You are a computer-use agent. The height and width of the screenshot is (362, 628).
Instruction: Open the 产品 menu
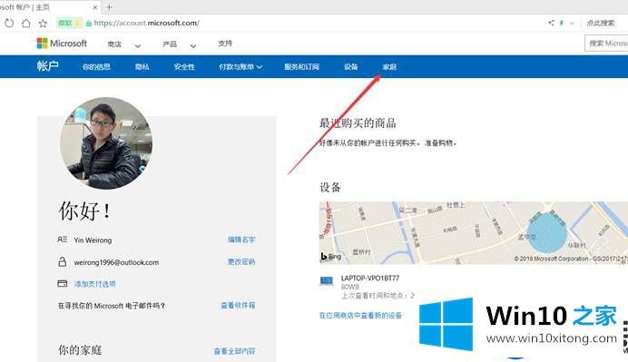[170, 44]
